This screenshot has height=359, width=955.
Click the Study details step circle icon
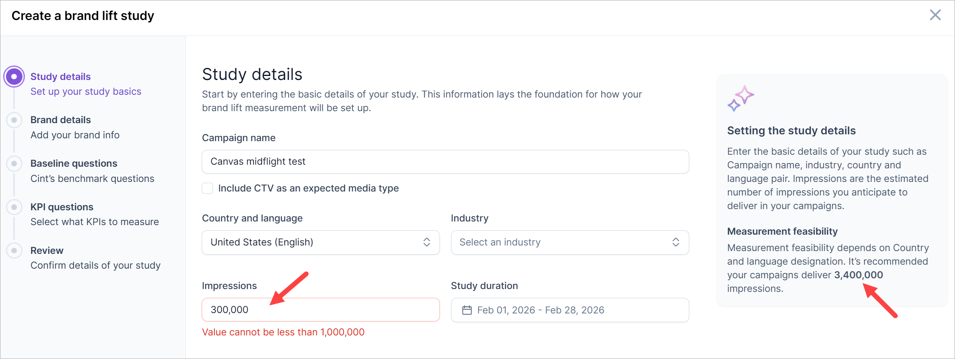tap(14, 76)
